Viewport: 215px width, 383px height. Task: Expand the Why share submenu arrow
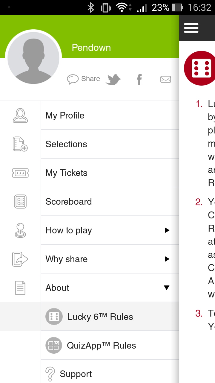click(x=167, y=259)
